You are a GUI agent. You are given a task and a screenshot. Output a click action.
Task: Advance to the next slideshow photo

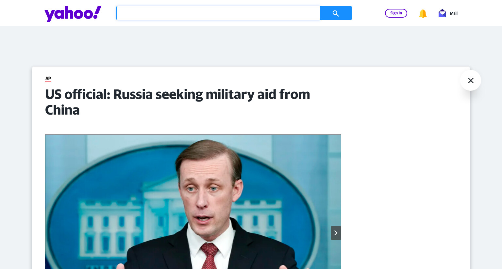(x=336, y=233)
